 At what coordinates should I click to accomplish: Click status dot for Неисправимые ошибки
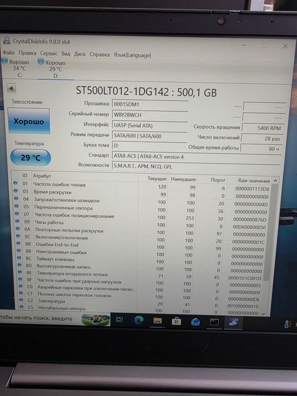coord(19,251)
